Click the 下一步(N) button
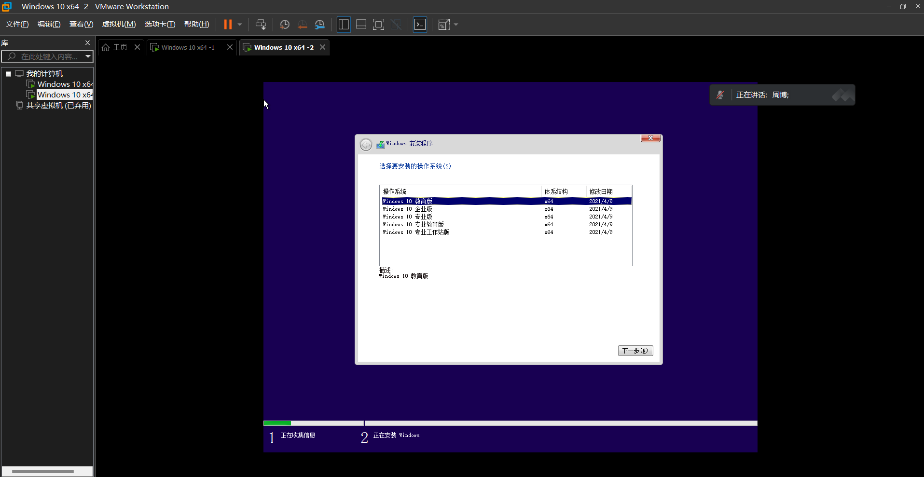 click(x=635, y=351)
